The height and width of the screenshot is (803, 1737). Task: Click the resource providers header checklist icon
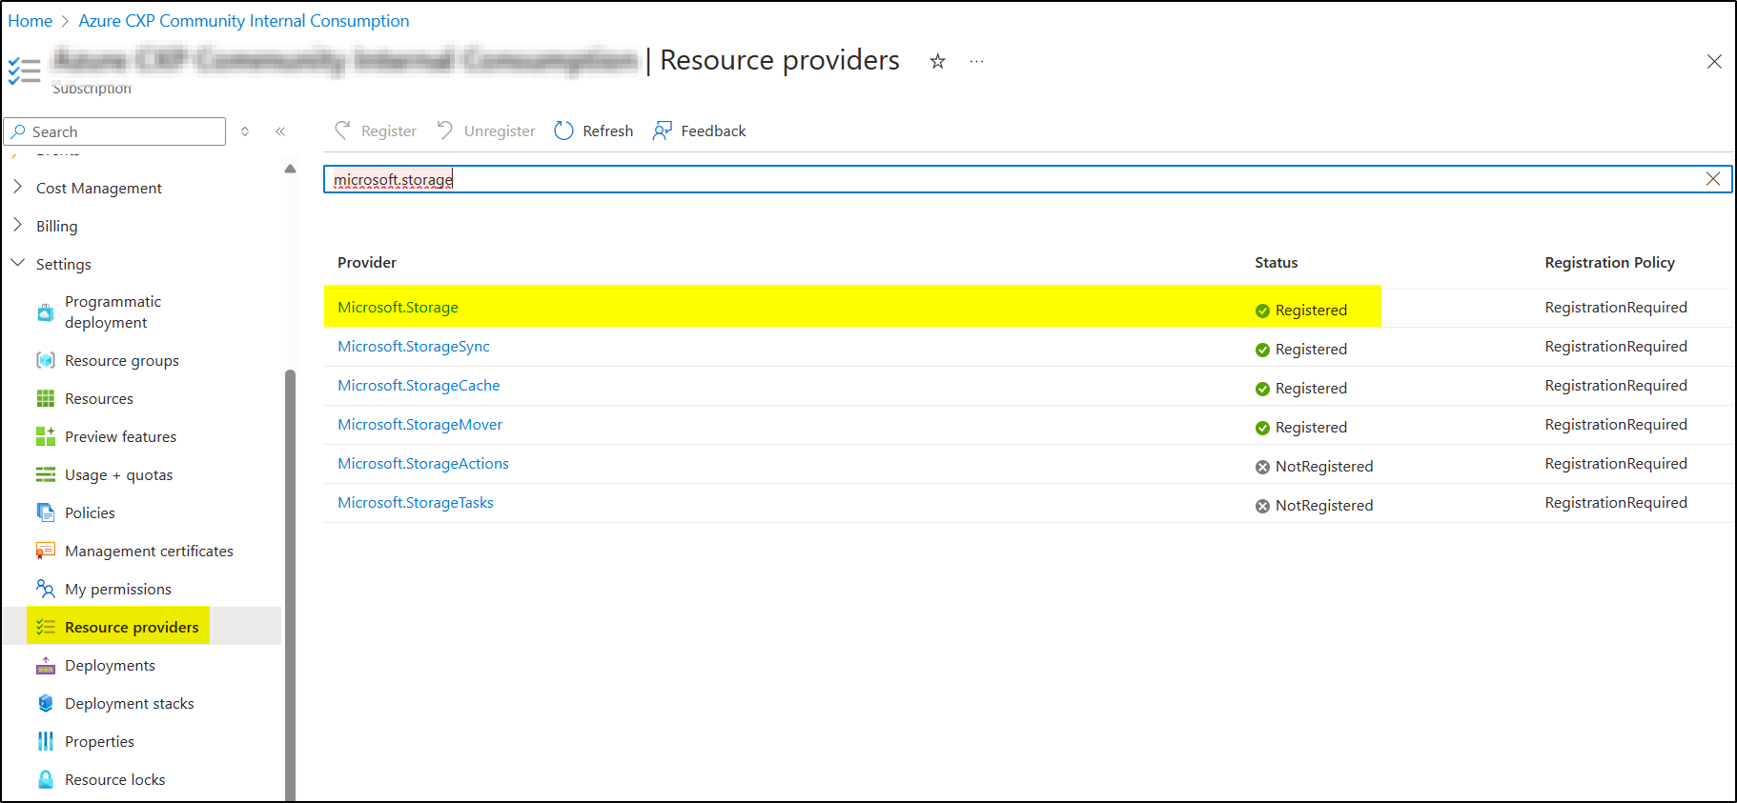click(24, 70)
